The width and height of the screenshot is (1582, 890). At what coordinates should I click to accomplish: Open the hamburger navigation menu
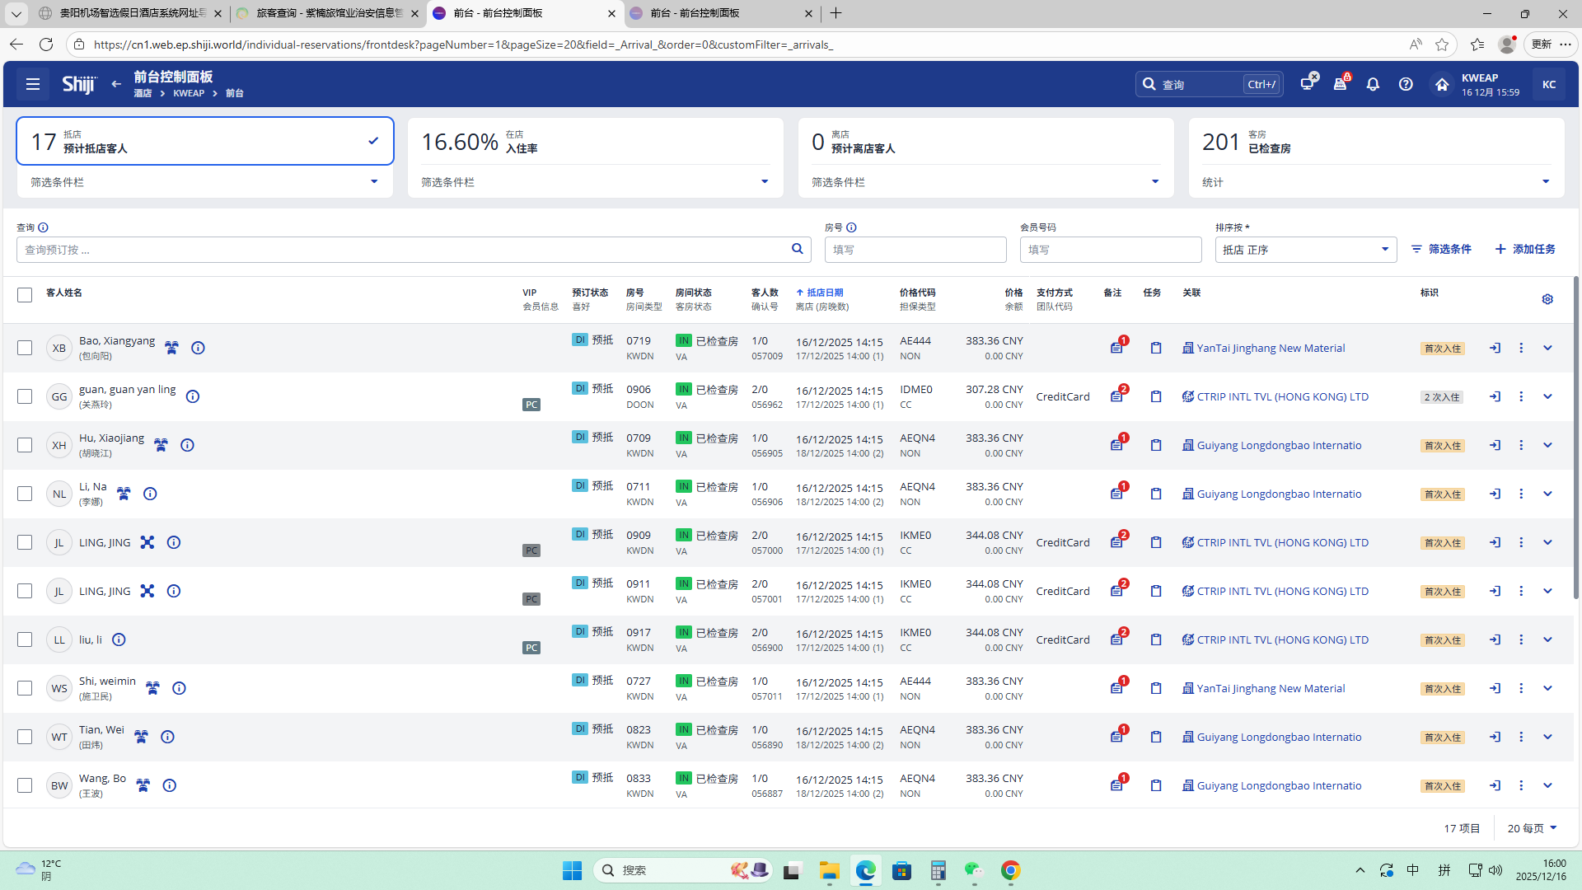pos(33,84)
